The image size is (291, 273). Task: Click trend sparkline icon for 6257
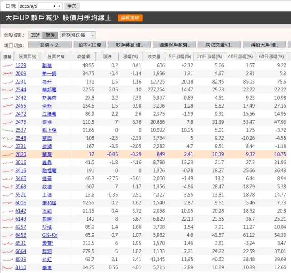coord(7,227)
